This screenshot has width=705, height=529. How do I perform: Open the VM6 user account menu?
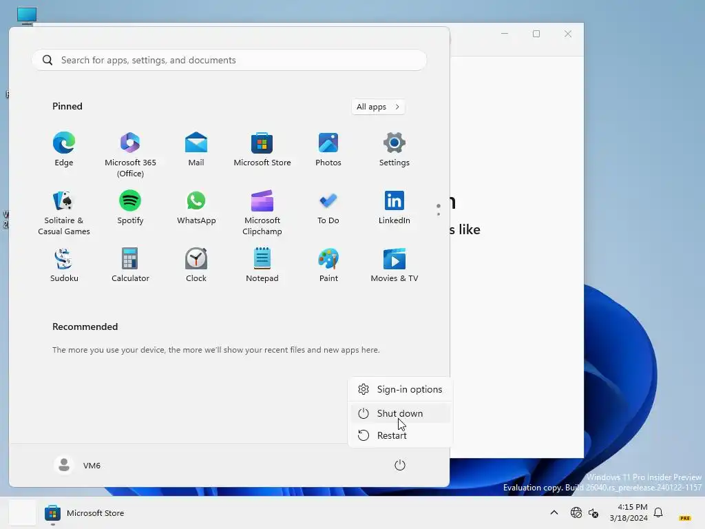click(77, 465)
